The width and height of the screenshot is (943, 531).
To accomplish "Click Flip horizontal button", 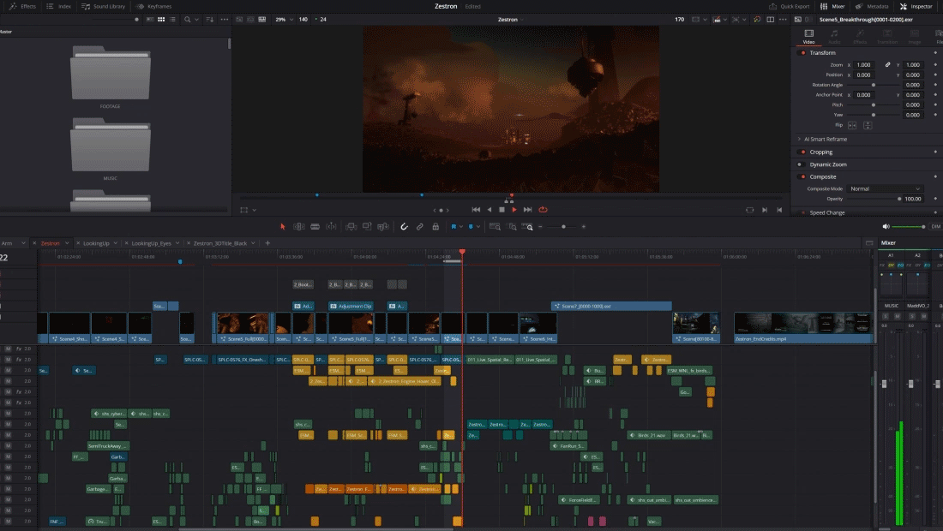I will (852, 125).
